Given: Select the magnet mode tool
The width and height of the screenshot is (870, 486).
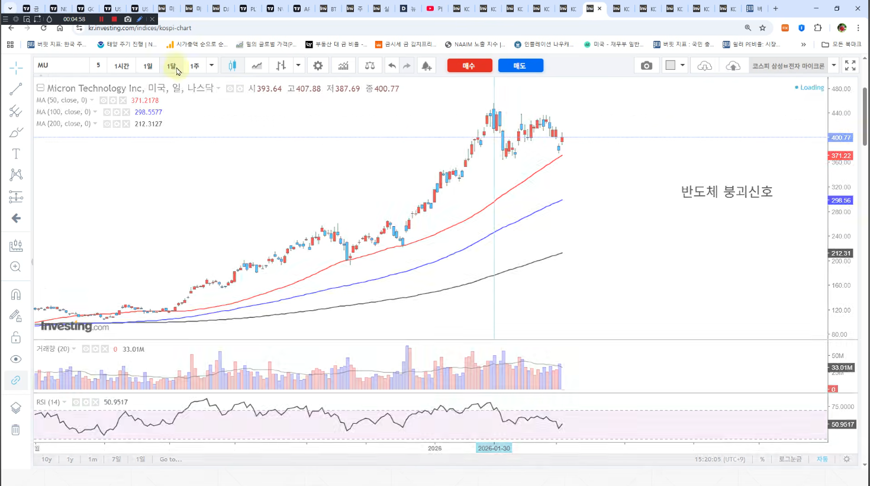Looking at the screenshot, I should coord(16,294).
